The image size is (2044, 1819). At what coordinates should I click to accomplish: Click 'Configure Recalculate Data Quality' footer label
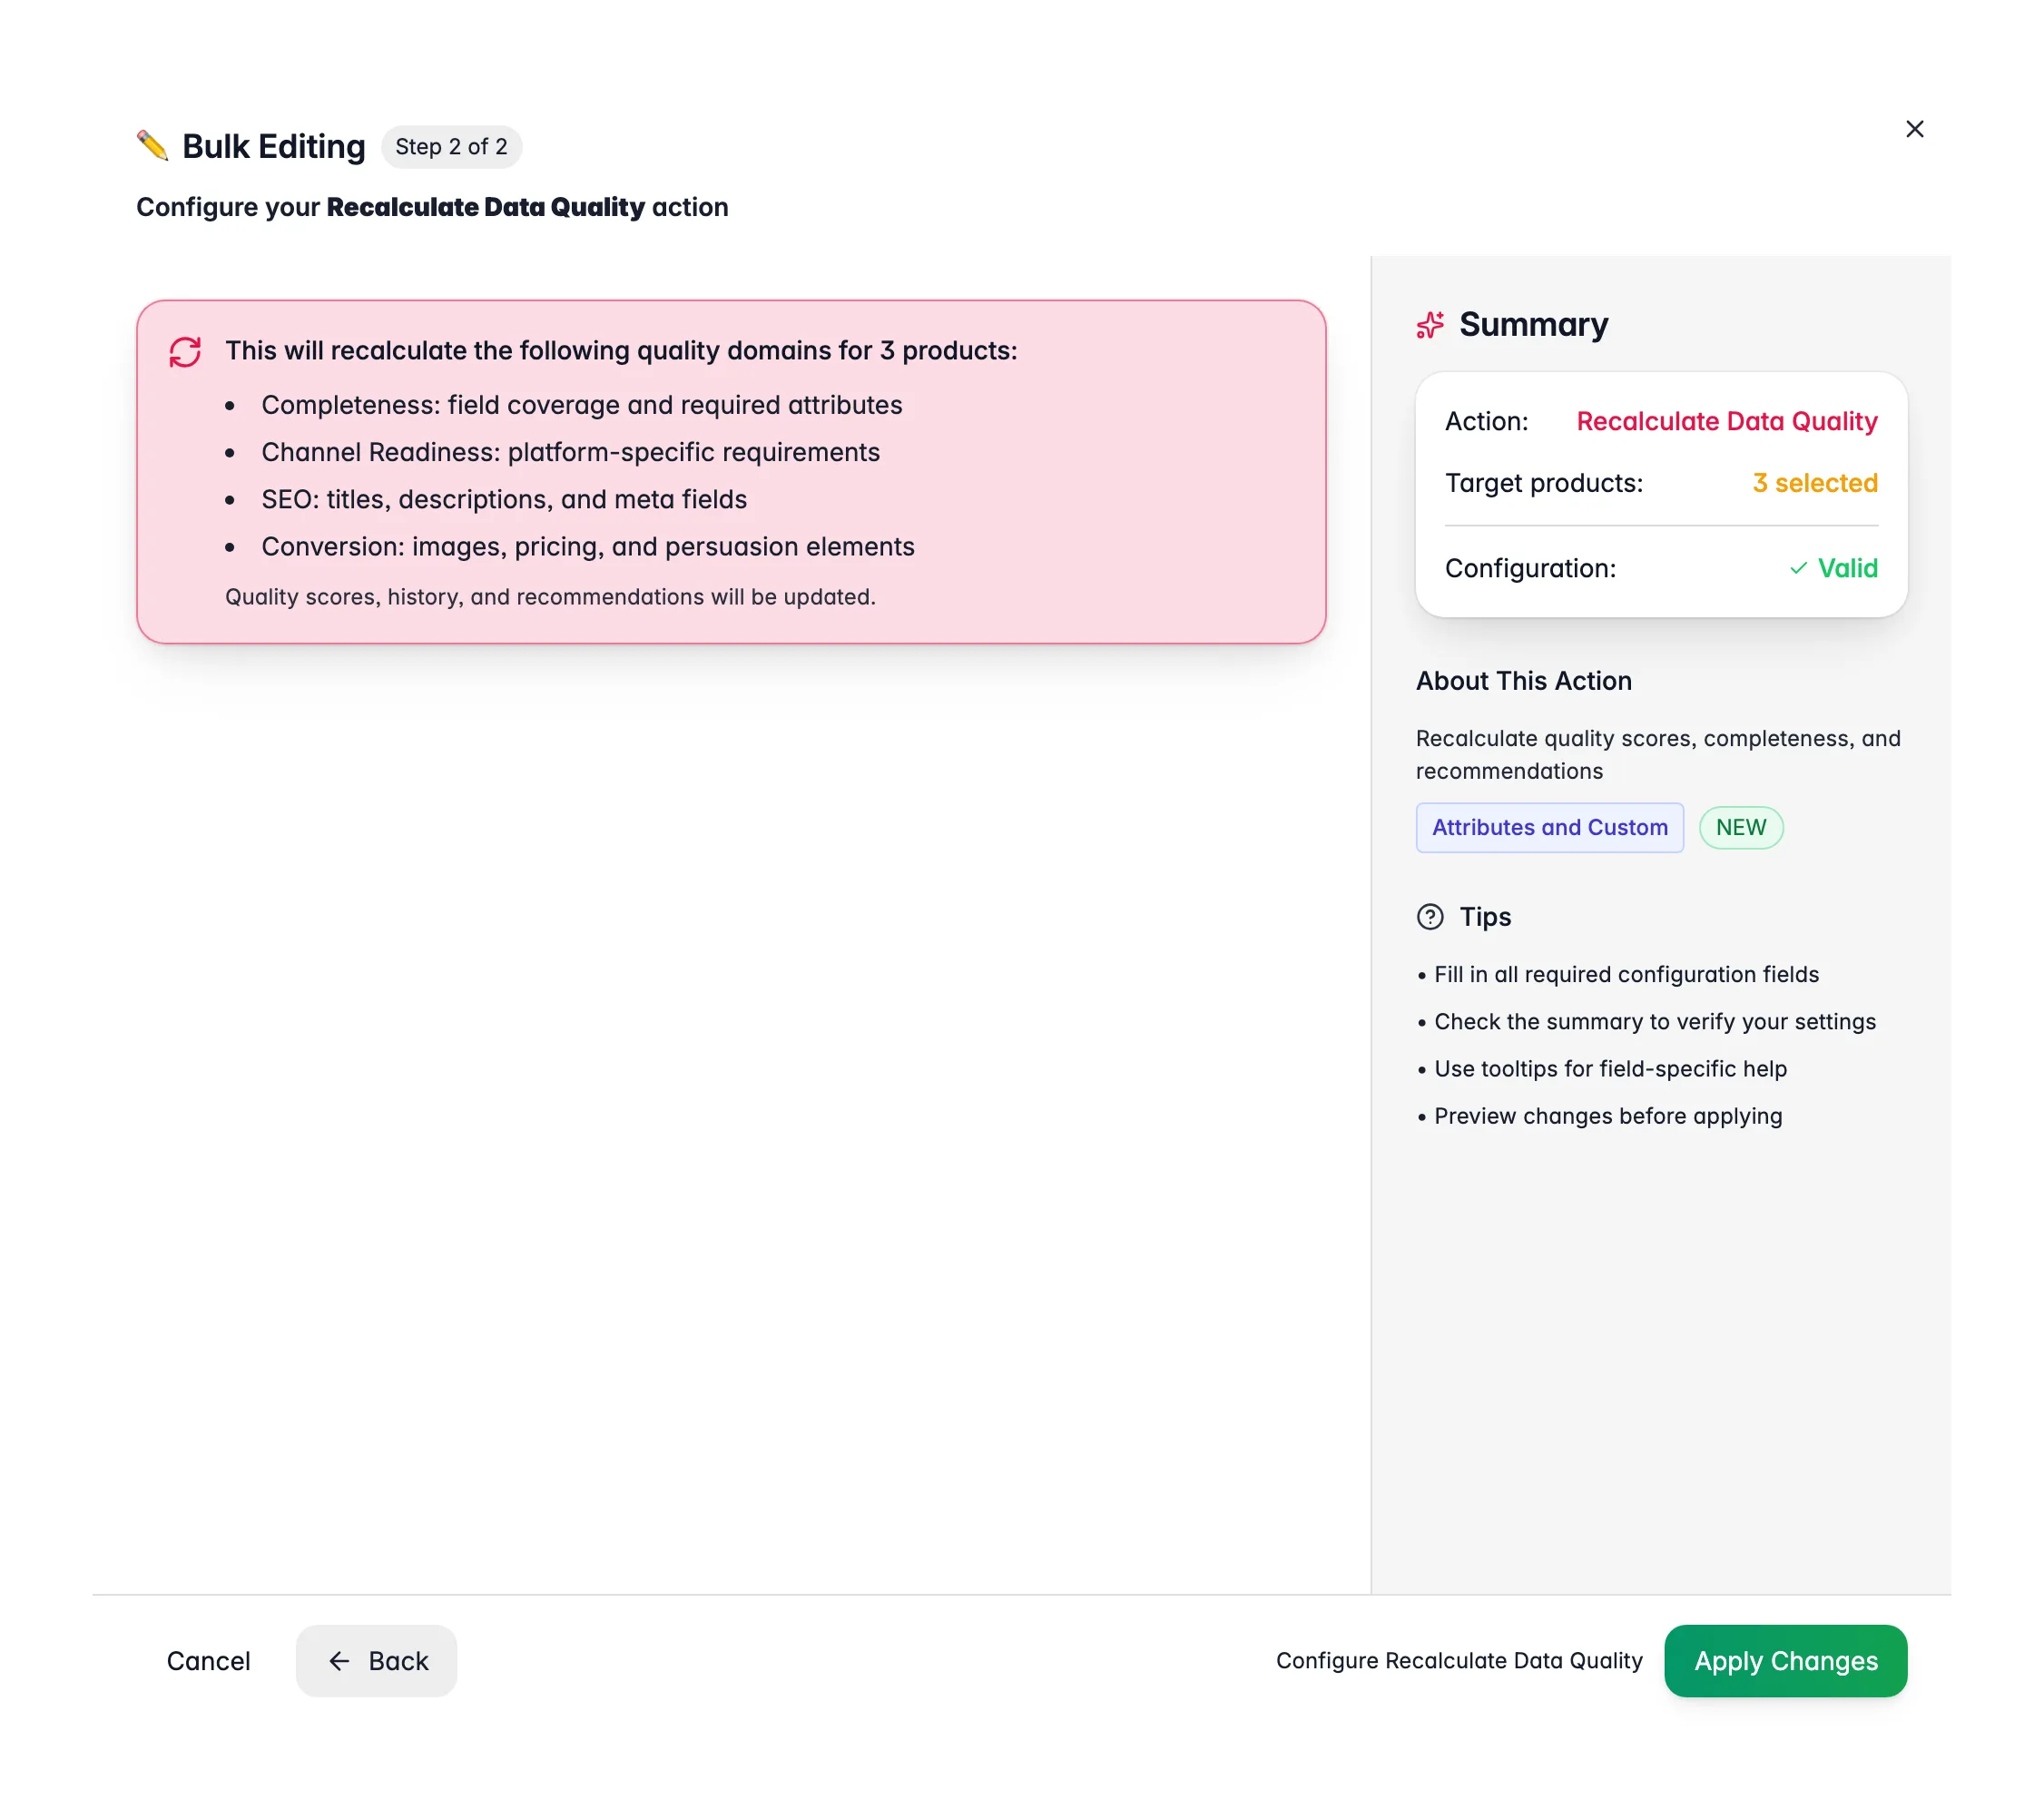(x=1459, y=1661)
